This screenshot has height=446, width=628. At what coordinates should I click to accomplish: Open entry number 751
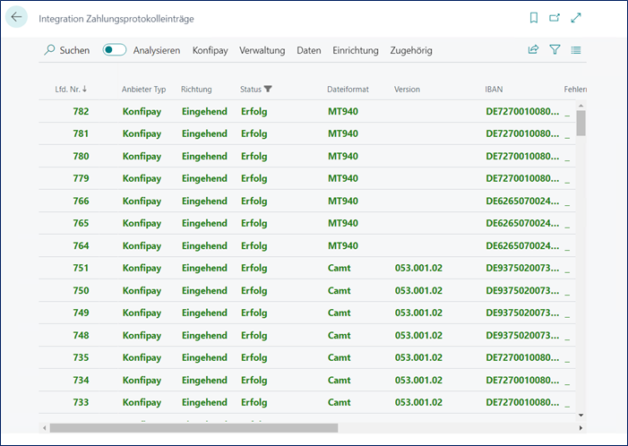point(81,268)
